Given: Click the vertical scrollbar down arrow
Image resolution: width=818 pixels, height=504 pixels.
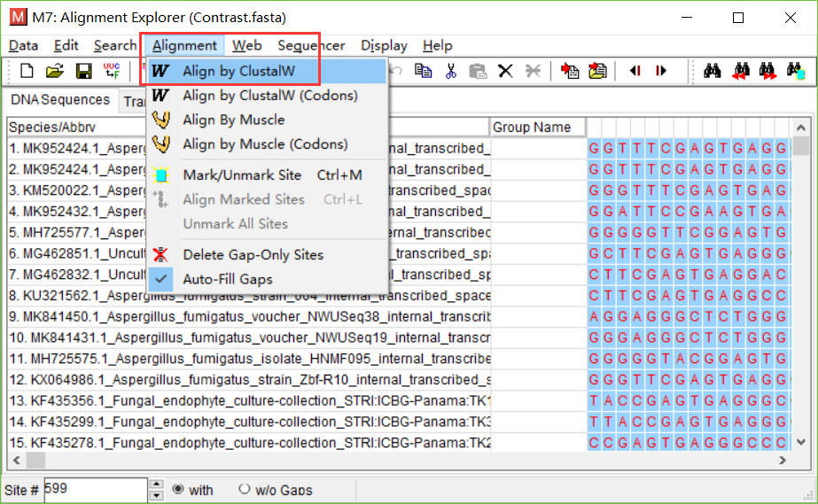Looking at the screenshot, I should pos(801,442).
